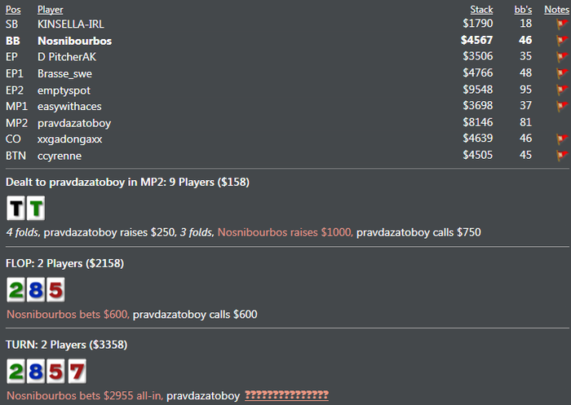Open notes flag for Brasse_swe
The height and width of the screenshot is (405, 571).
coord(562,73)
